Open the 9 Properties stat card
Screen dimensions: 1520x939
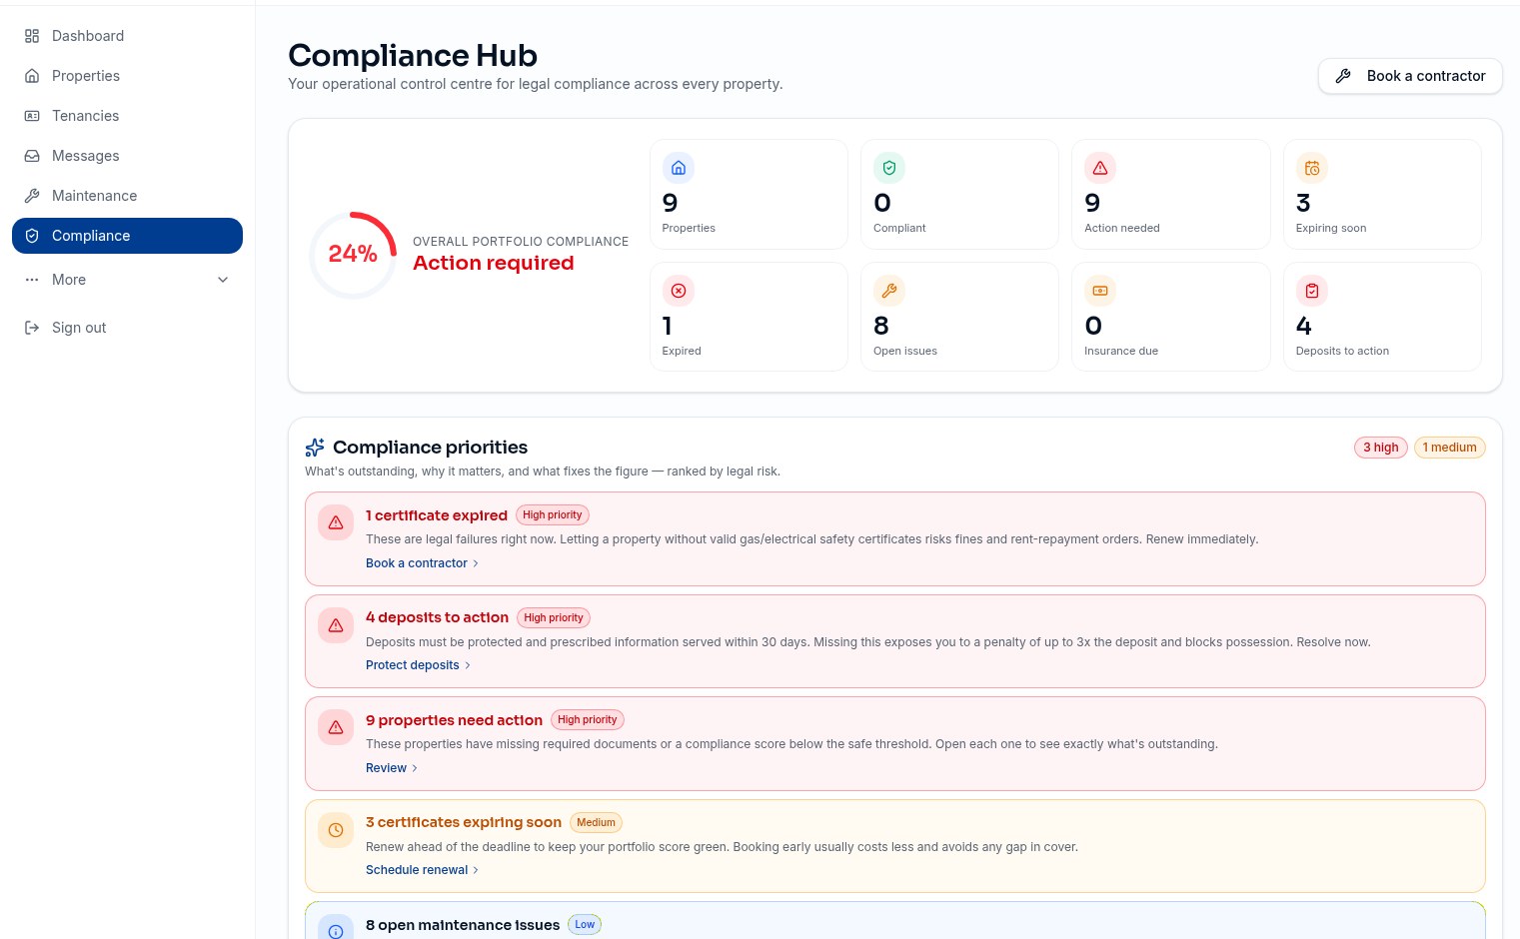[749, 194]
